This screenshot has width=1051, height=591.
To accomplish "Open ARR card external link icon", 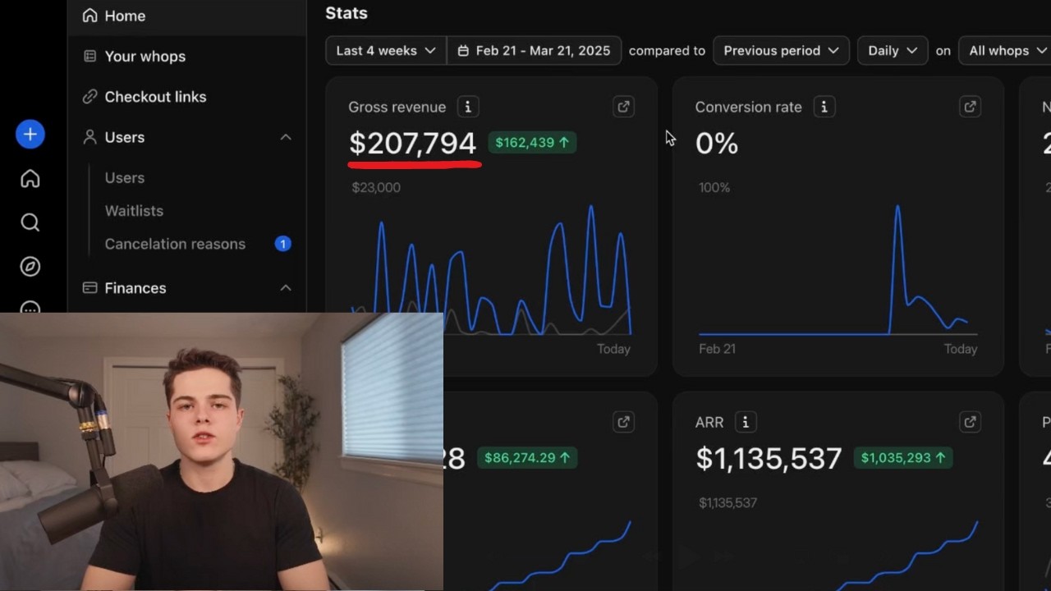I will (970, 422).
